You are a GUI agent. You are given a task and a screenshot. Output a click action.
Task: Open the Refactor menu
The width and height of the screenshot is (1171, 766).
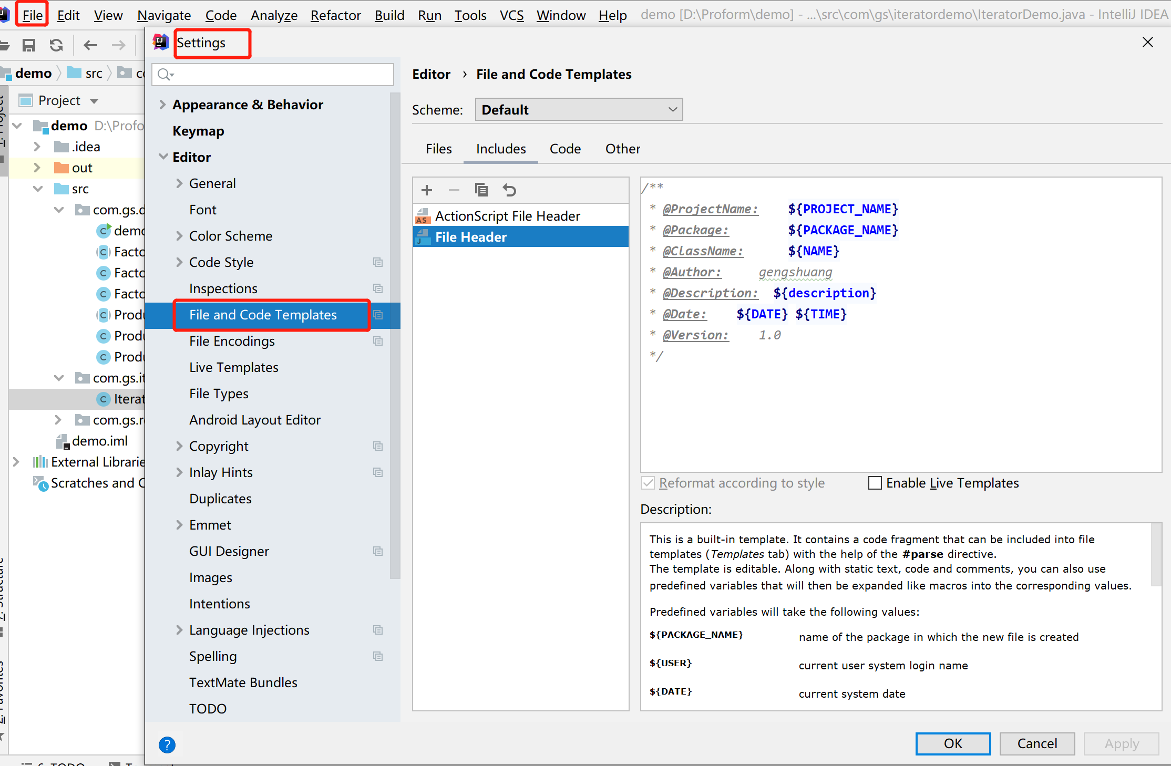pyautogui.click(x=335, y=15)
